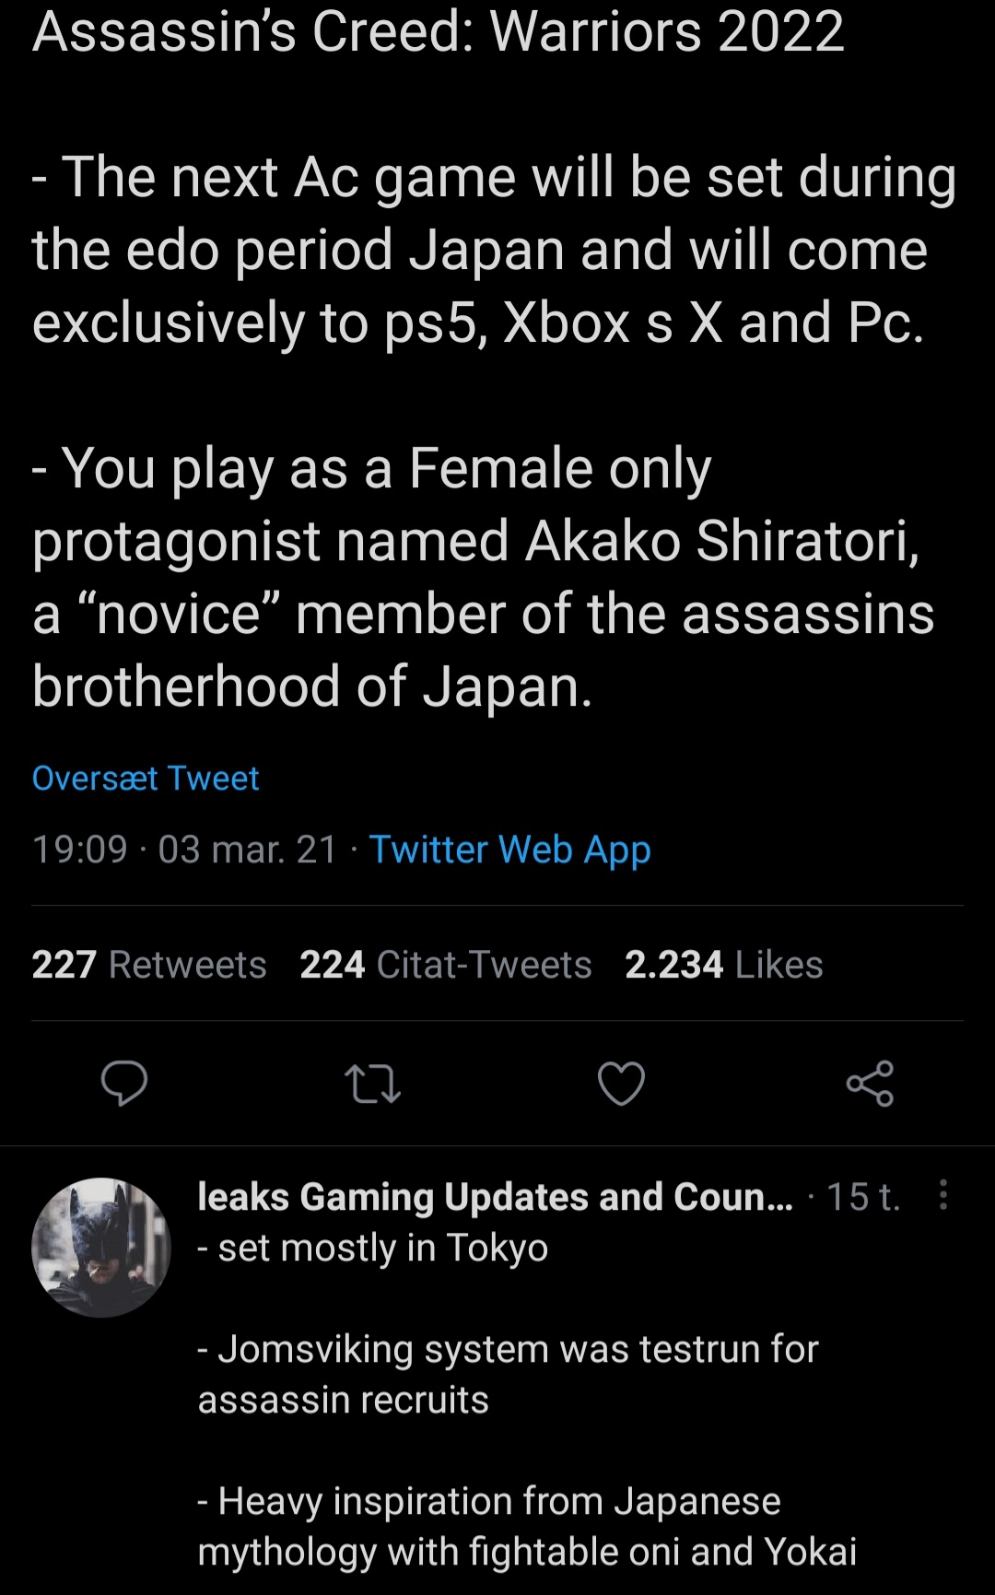
Task: Open the 2.234 Likes list
Action: pyautogui.click(x=724, y=965)
